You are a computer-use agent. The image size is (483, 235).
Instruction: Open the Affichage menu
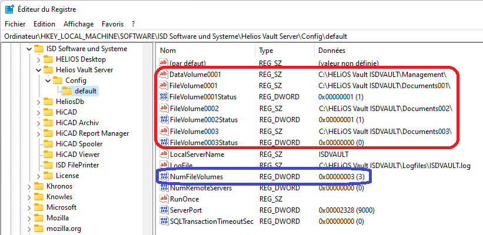pyautogui.click(x=78, y=24)
